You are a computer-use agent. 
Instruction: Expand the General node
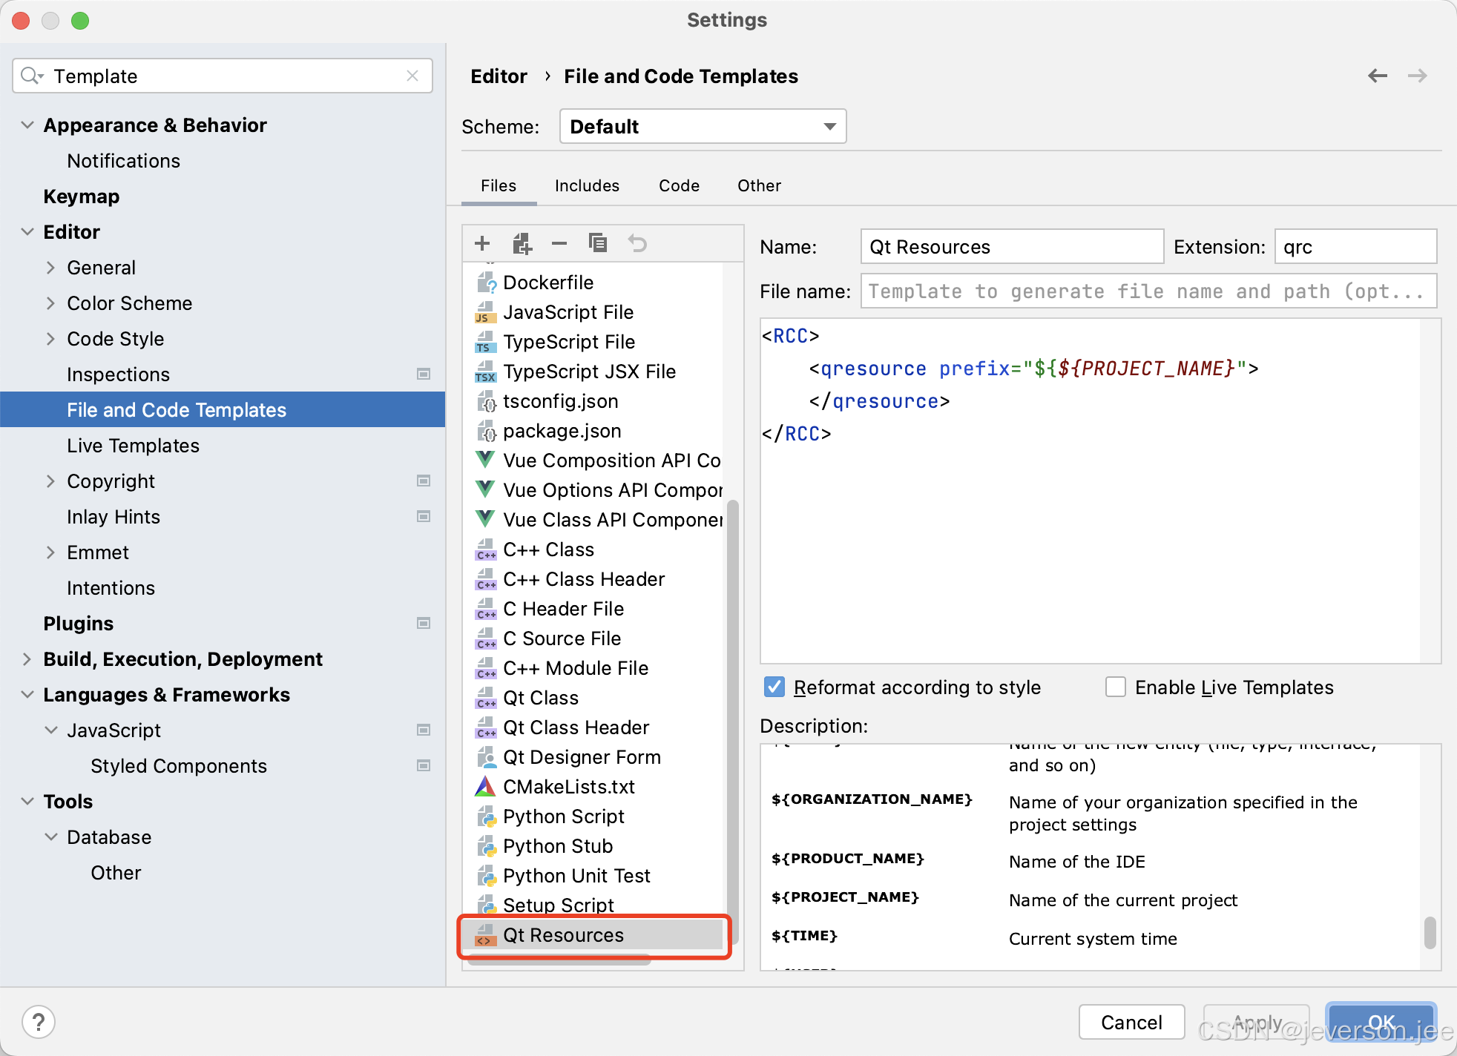tap(50, 267)
